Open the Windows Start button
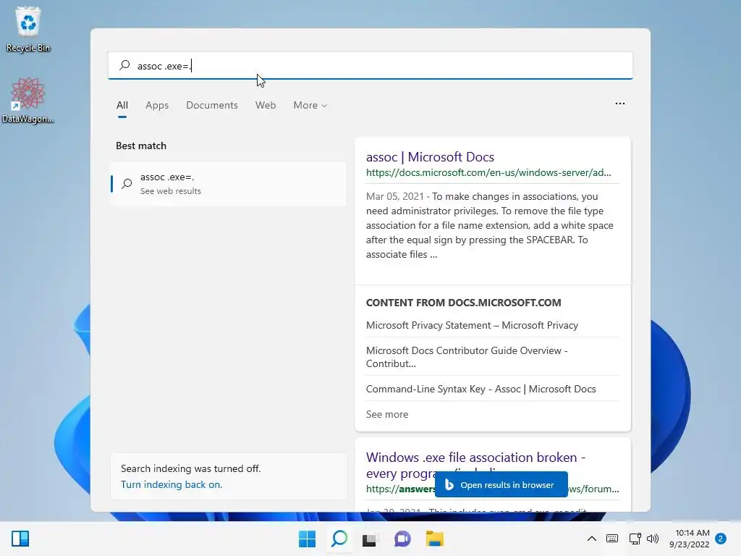Screen dimensions: 741x556 (x=307, y=539)
